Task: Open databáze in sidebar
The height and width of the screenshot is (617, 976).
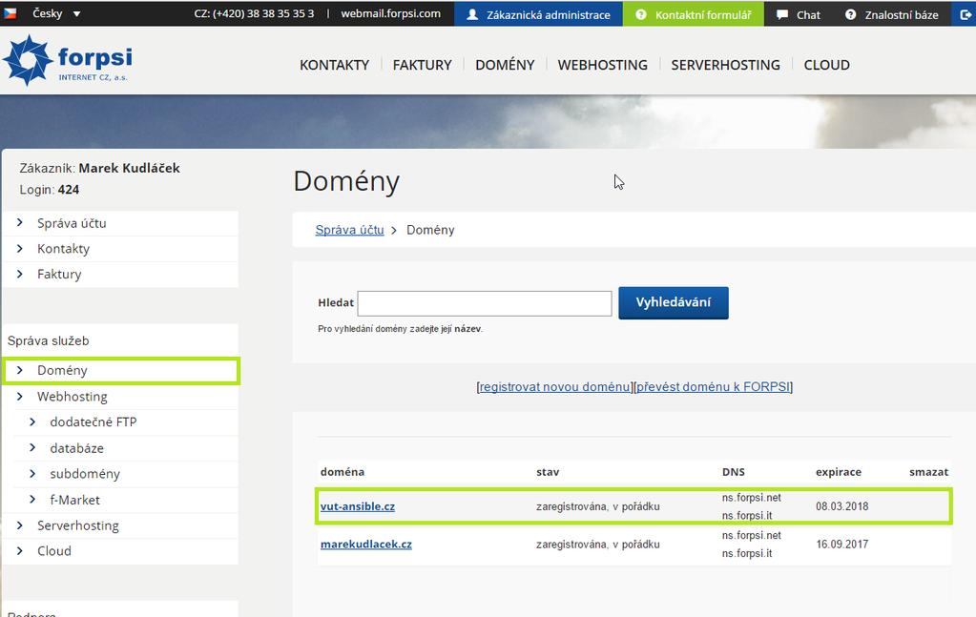Action: [x=76, y=448]
